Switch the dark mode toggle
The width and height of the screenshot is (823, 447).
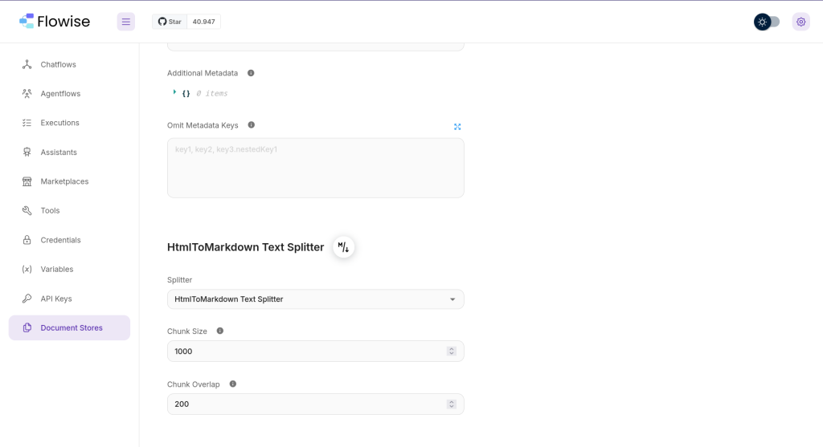coord(767,22)
